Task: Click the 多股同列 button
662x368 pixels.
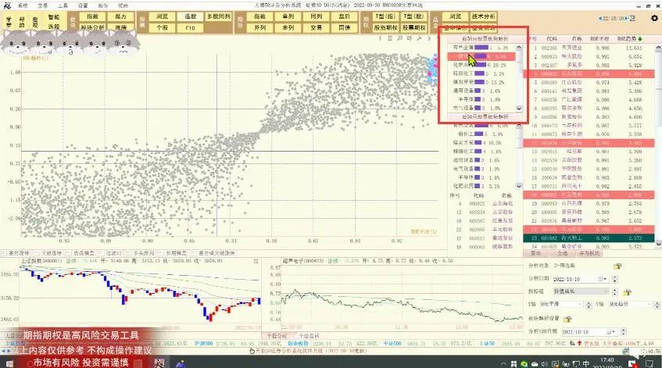Action: [x=218, y=16]
